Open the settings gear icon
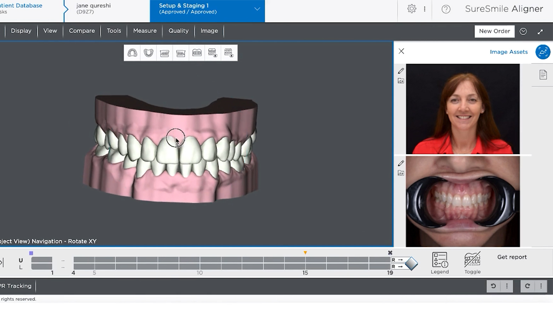The height and width of the screenshot is (330, 553). tap(412, 9)
